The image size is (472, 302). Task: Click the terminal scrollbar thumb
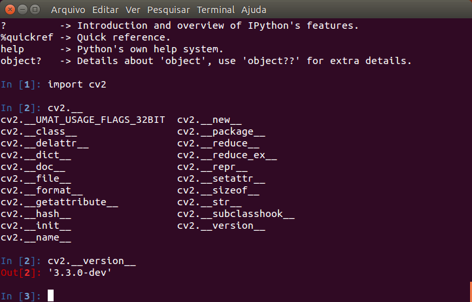pyautogui.click(x=470, y=292)
